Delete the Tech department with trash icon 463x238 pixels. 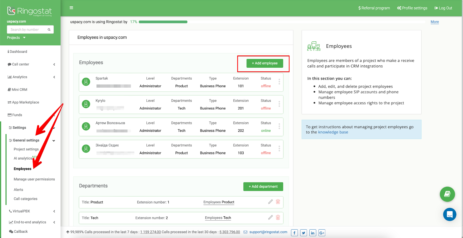click(278, 217)
